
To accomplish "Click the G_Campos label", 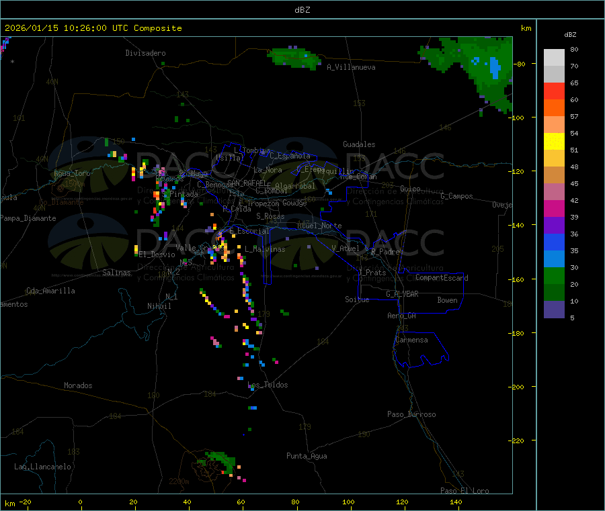I will coord(457,196).
